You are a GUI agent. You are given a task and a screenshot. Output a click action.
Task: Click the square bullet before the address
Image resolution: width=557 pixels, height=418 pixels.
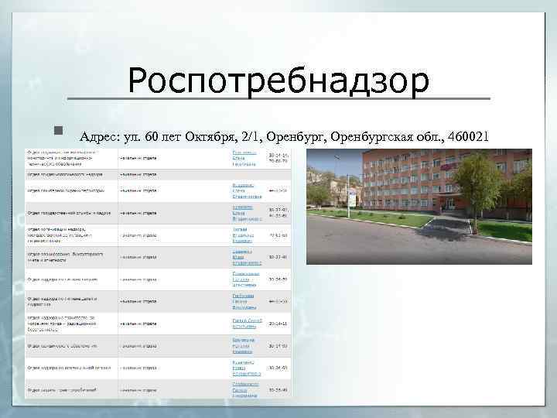pyautogui.click(x=59, y=131)
